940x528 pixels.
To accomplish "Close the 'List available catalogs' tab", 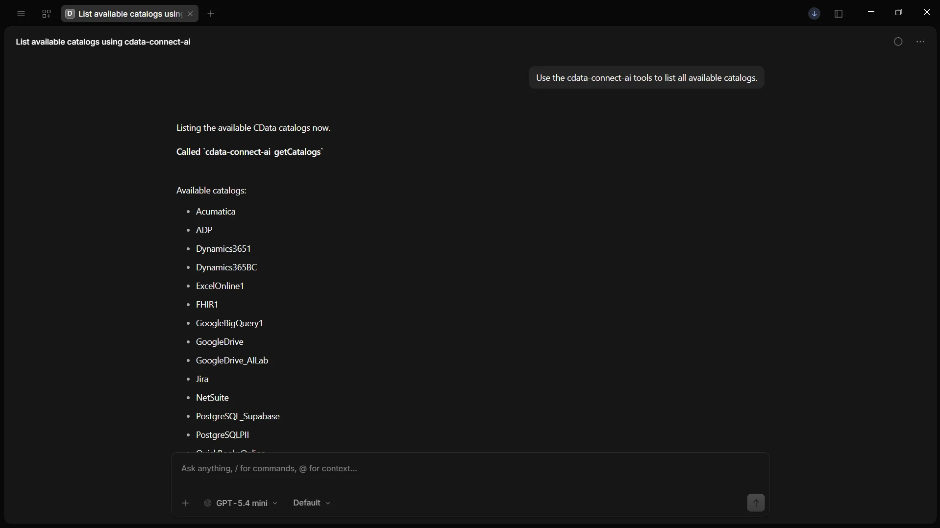I will [191, 14].
